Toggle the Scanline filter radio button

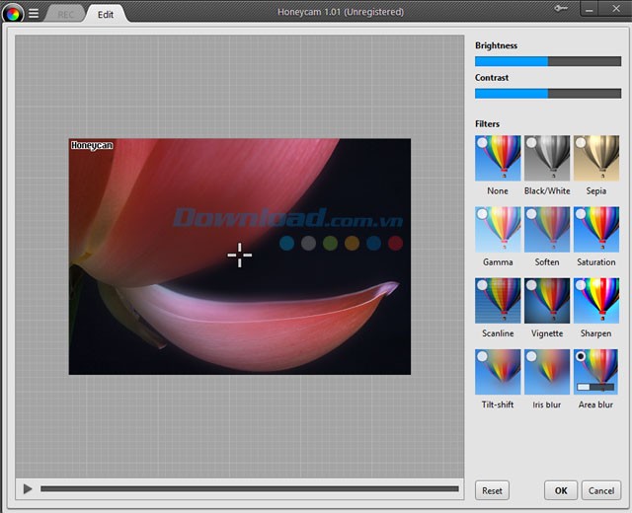click(483, 285)
